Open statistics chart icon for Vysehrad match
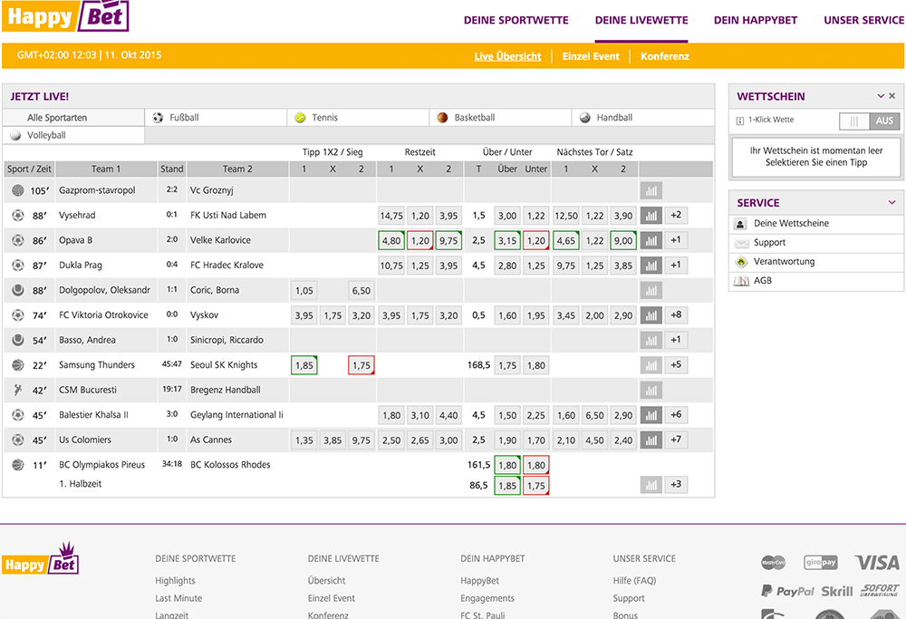 tap(651, 216)
